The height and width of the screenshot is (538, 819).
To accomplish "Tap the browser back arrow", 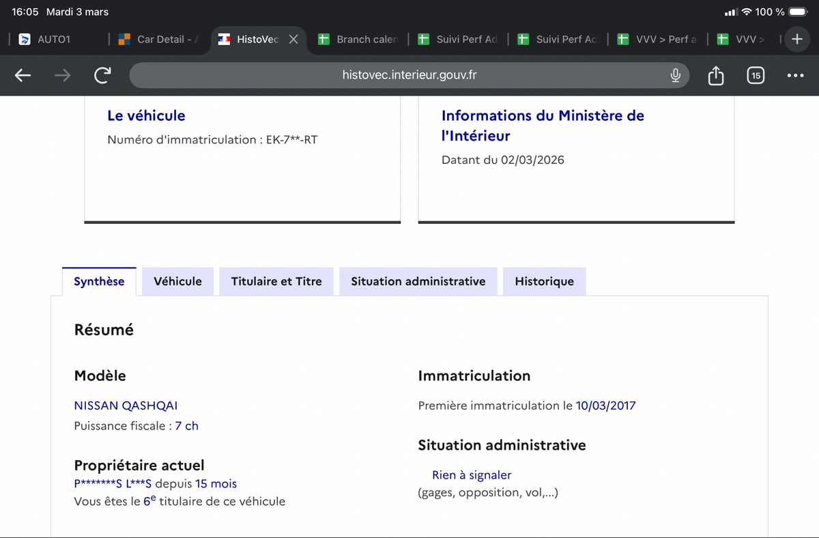I will 23,76.
